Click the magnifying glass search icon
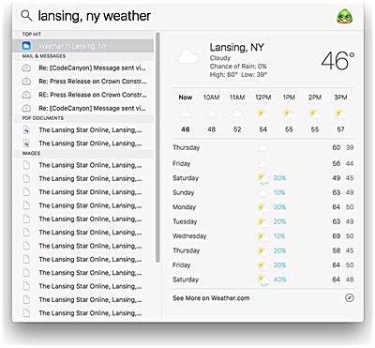375x348 pixels. coord(26,16)
